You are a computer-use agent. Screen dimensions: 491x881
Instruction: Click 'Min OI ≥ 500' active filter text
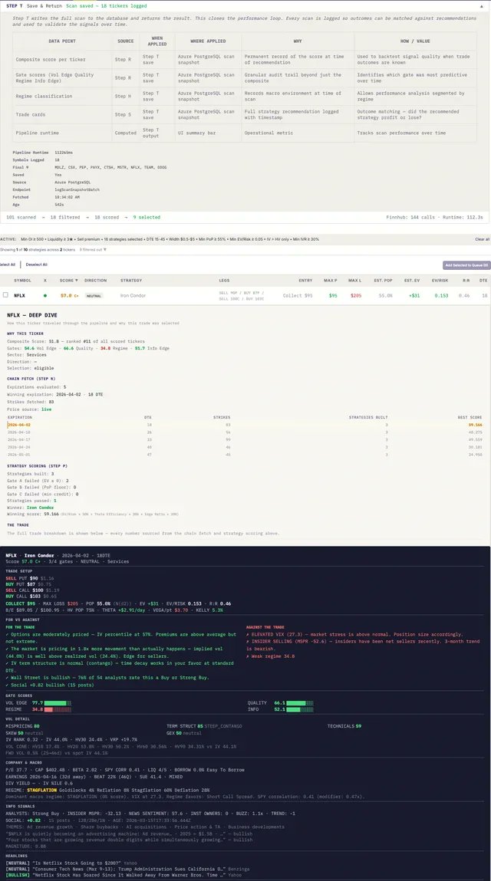coord(32,239)
